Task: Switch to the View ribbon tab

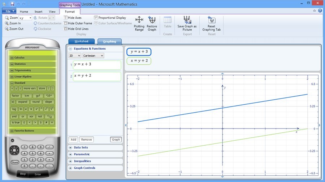Action: point(52,12)
